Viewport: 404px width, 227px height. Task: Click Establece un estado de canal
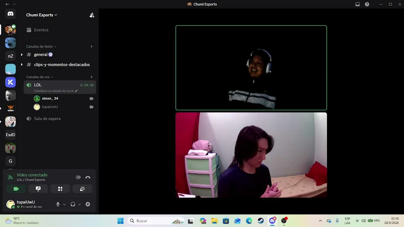point(56,91)
